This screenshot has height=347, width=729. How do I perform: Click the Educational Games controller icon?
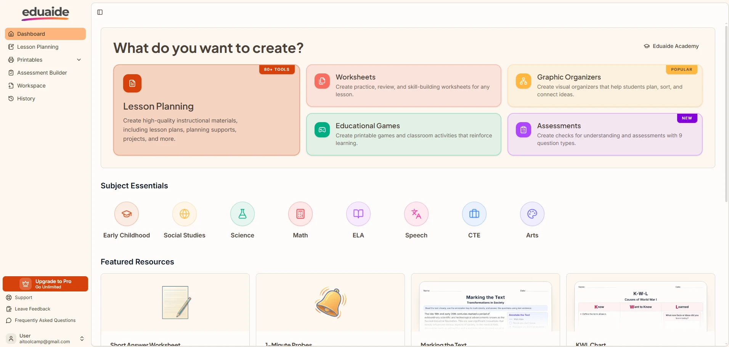tap(322, 130)
